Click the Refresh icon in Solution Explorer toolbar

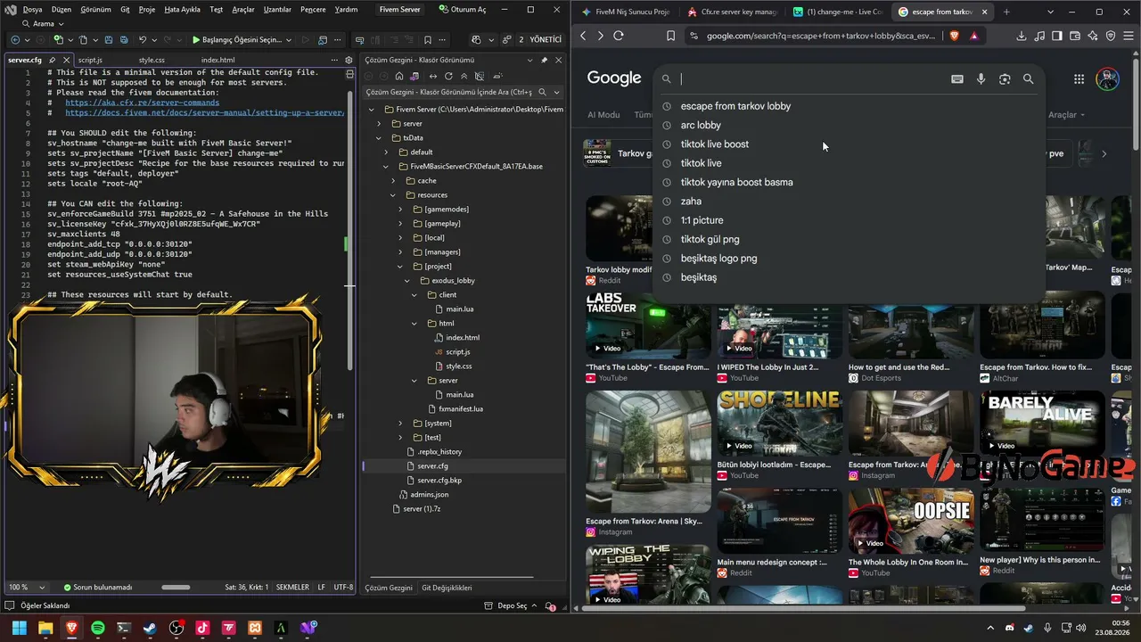coord(448,76)
